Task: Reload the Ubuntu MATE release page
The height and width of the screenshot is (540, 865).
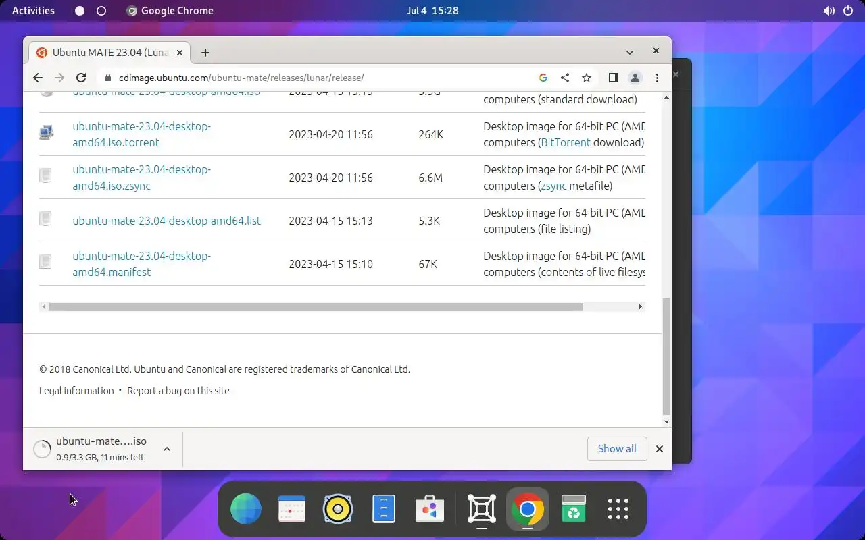Action: tap(81, 78)
